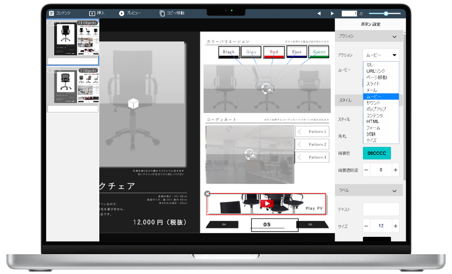Screen dimensions: 452x274
Task: Select the white 3D cube icon on chair
Action: [133, 104]
